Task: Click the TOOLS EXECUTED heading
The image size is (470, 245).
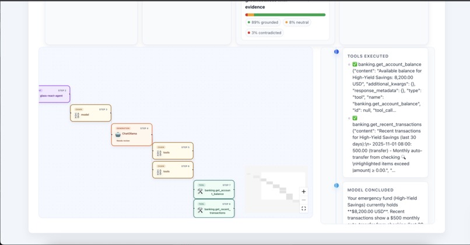Action: [x=368, y=56]
